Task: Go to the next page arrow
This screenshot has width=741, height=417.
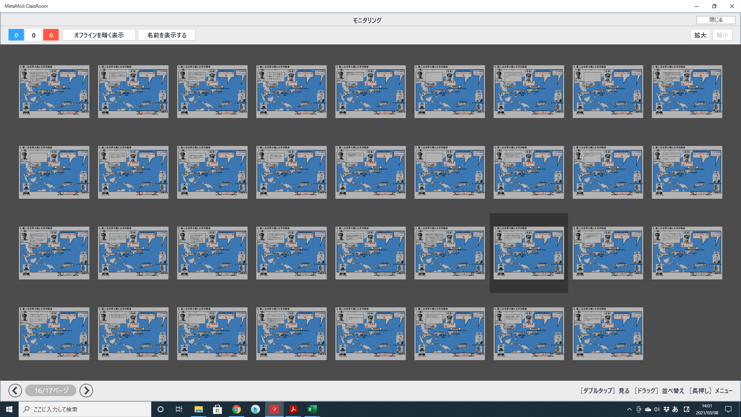Action: pyautogui.click(x=86, y=390)
